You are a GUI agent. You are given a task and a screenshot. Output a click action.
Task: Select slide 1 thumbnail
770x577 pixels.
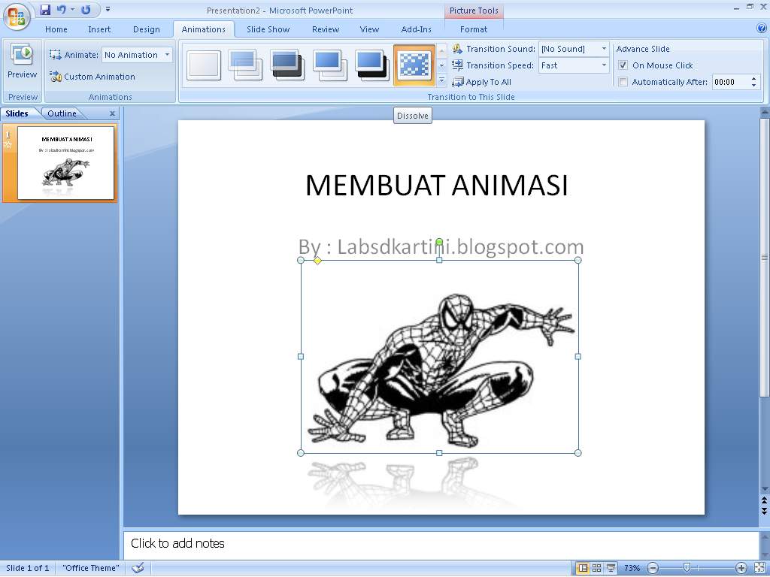(x=66, y=163)
